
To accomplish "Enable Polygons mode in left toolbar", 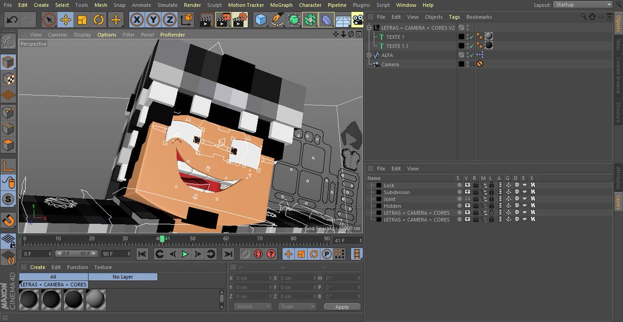I will click(8, 145).
